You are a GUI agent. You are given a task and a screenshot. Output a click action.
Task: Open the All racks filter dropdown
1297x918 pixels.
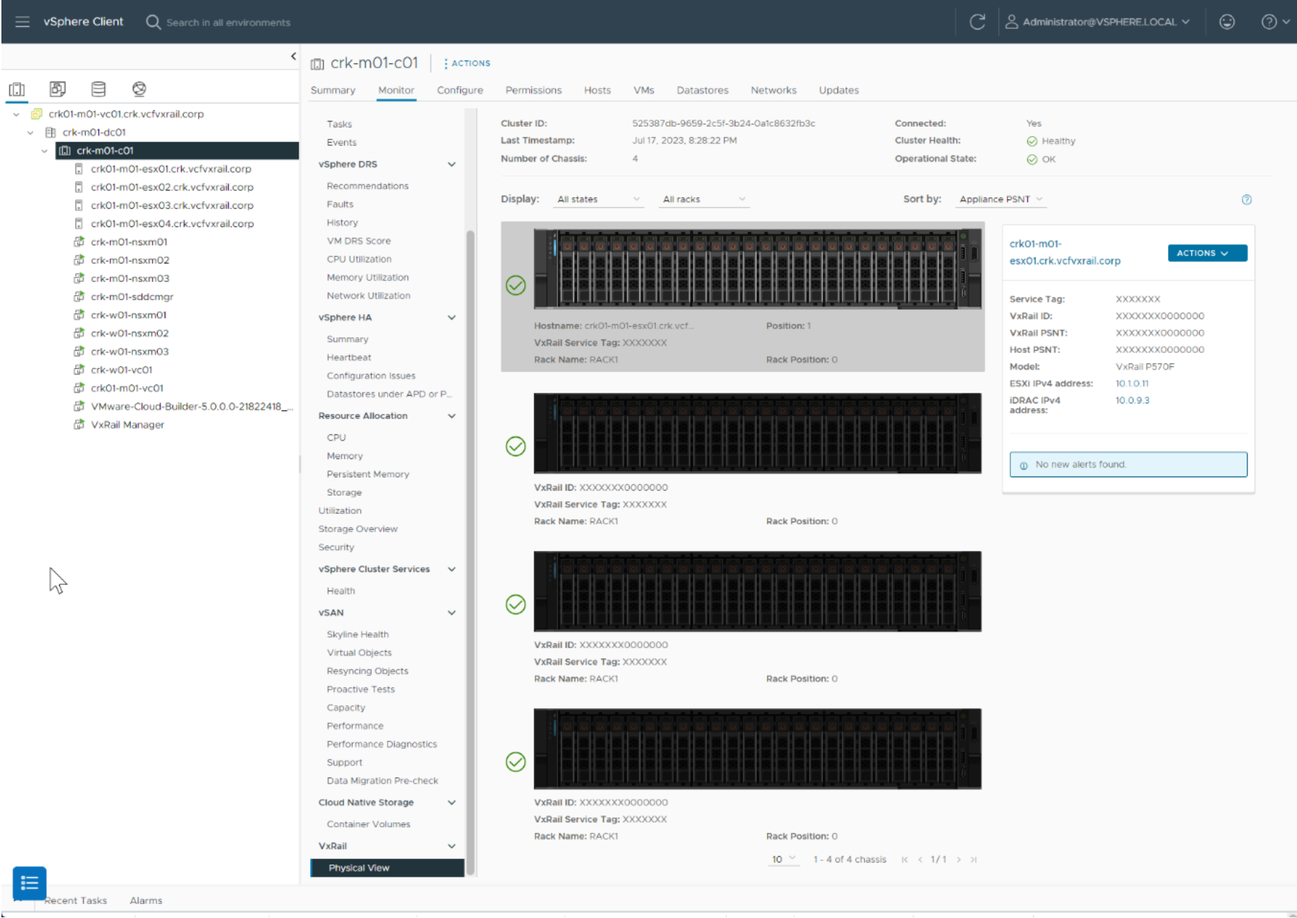click(704, 199)
